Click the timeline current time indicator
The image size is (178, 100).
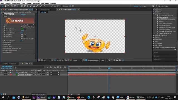click(x=109, y=68)
